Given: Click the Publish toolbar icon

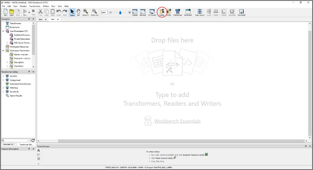Looking at the screenshot, I should pos(224,13).
